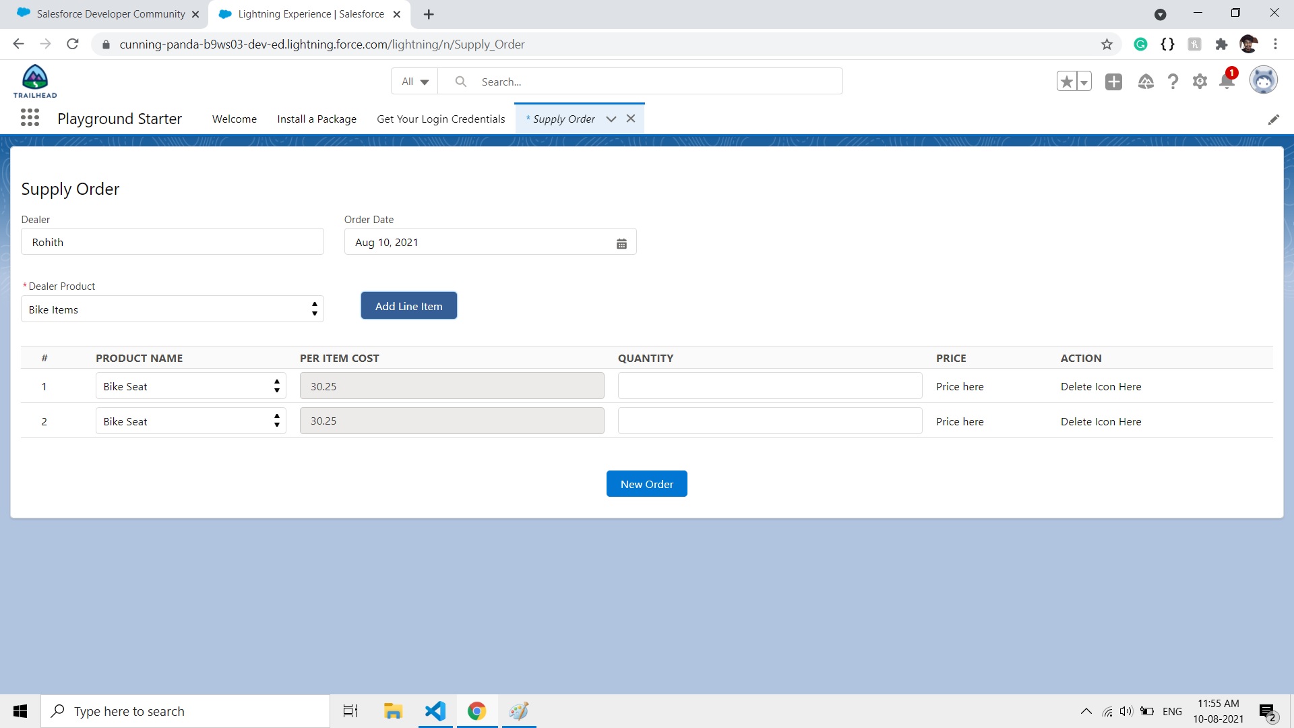Open the Order Date calendar picker icon
Image resolution: width=1294 pixels, height=728 pixels.
click(621, 242)
